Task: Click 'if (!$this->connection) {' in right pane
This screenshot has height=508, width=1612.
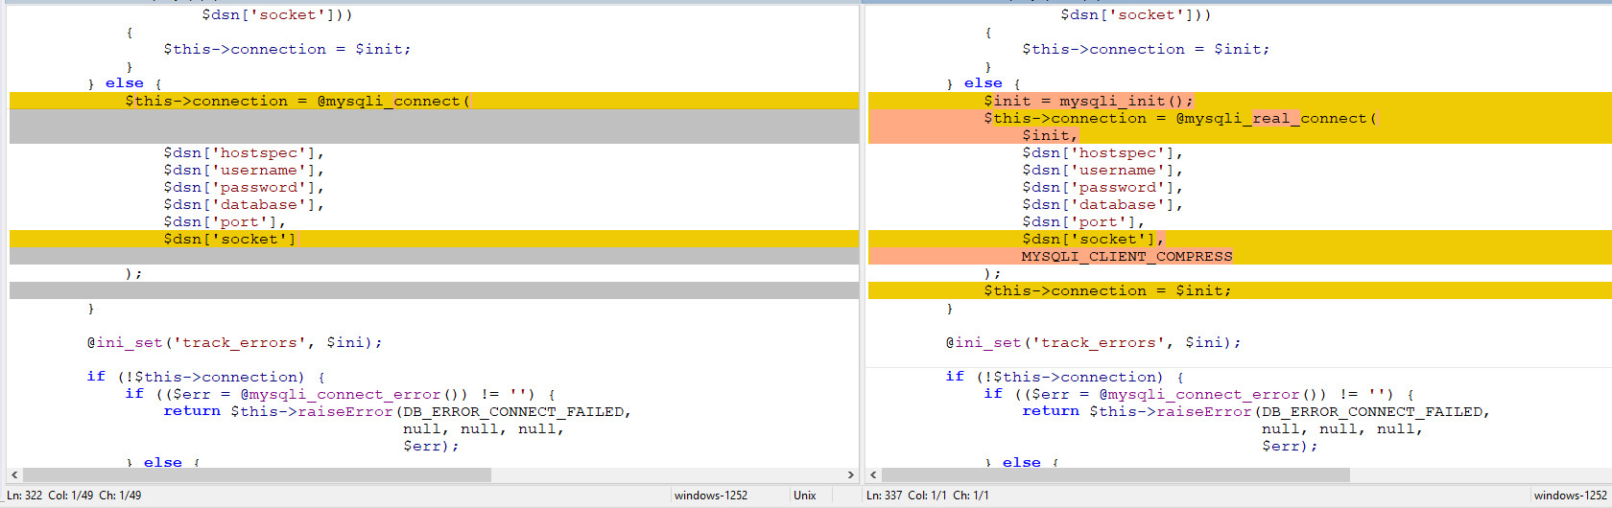Action: [1065, 377]
